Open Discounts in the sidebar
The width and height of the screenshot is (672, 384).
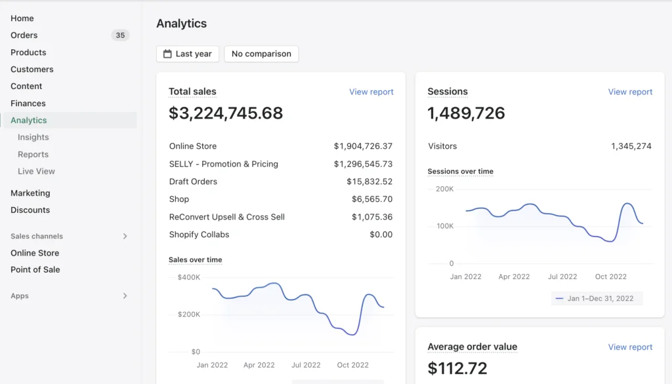pyautogui.click(x=30, y=210)
